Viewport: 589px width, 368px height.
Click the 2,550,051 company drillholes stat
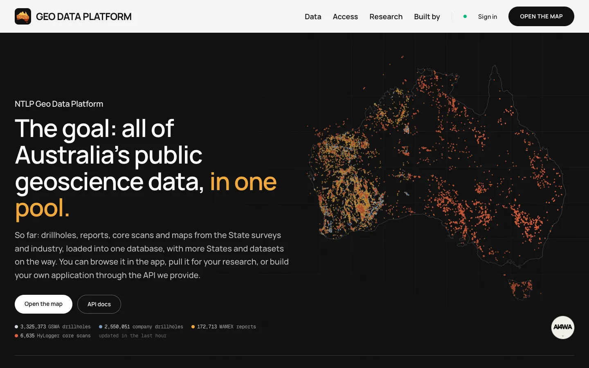(141, 327)
